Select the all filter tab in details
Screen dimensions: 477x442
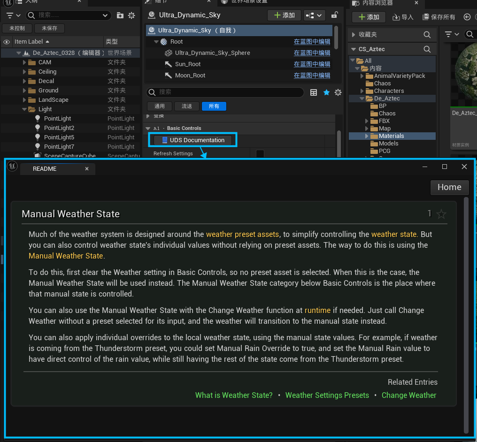(x=214, y=106)
